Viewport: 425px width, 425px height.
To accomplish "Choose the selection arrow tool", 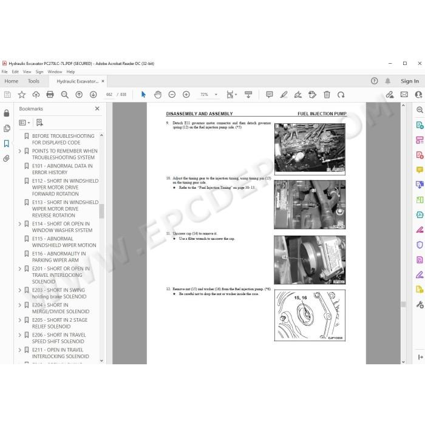I will click(143, 95).
